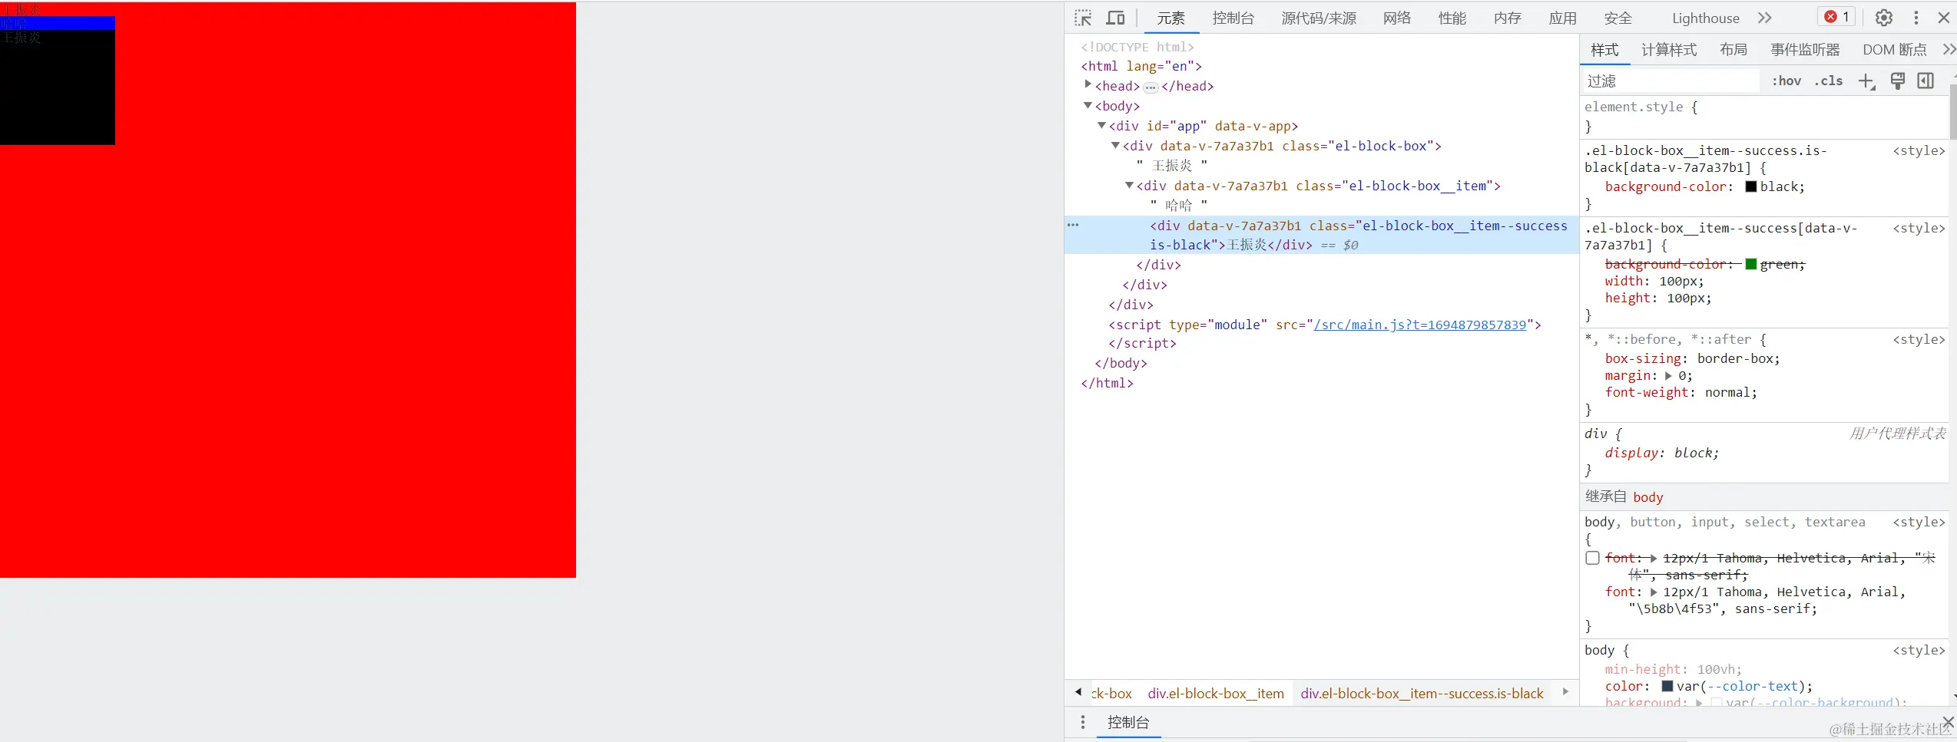Open the DOM 断点 pane tab

(1895, 50)
